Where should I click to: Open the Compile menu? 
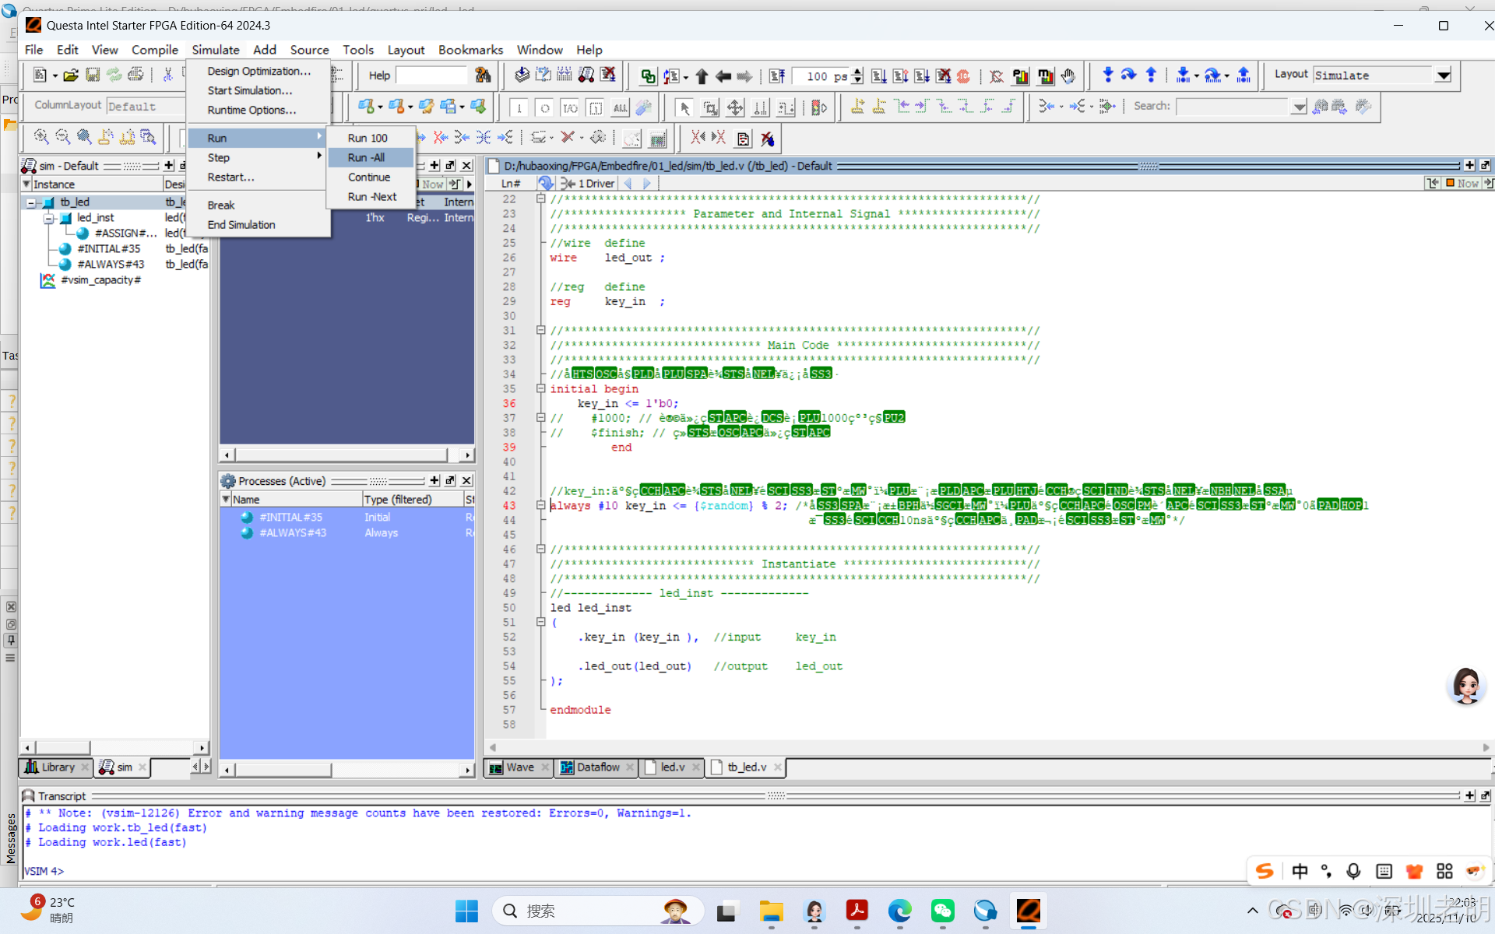(x=154, y=50)
